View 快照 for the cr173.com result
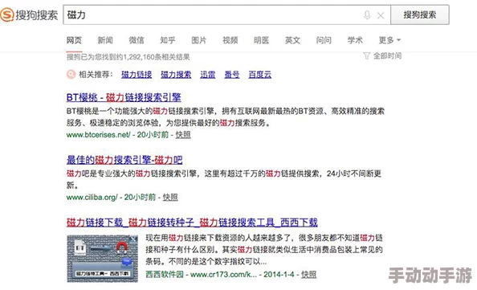 click(x=309, y=275)
